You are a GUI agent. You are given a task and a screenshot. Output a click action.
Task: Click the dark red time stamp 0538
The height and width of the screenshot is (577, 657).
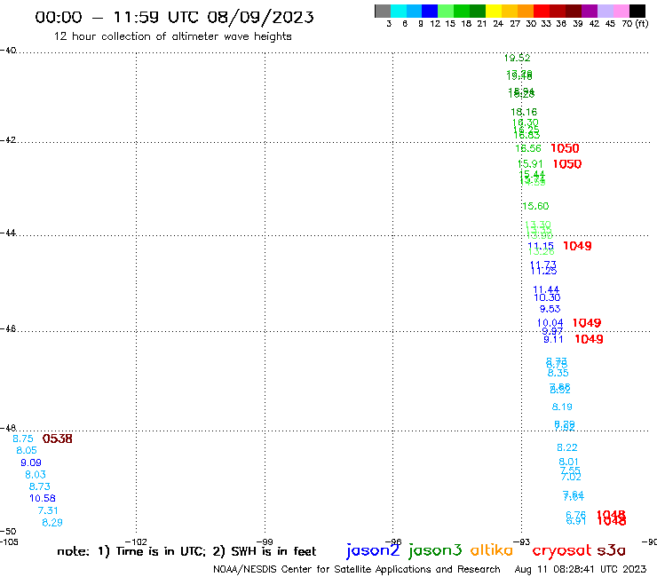point(58,439)
